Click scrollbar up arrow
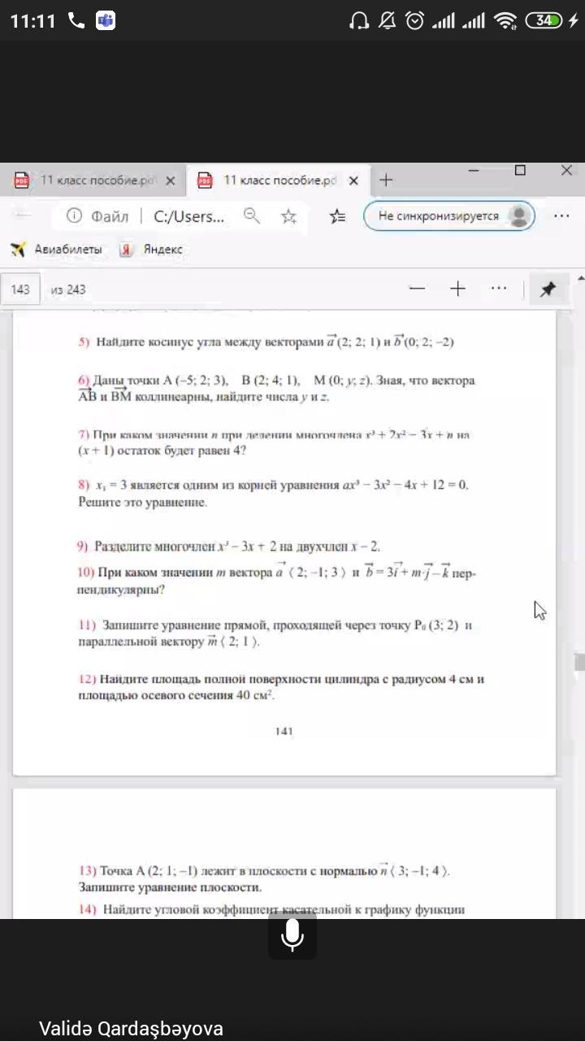 point(580,277)
